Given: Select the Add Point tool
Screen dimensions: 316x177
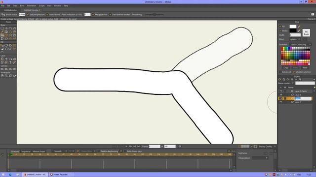Looking at the screenshot, I should (10, 29).
